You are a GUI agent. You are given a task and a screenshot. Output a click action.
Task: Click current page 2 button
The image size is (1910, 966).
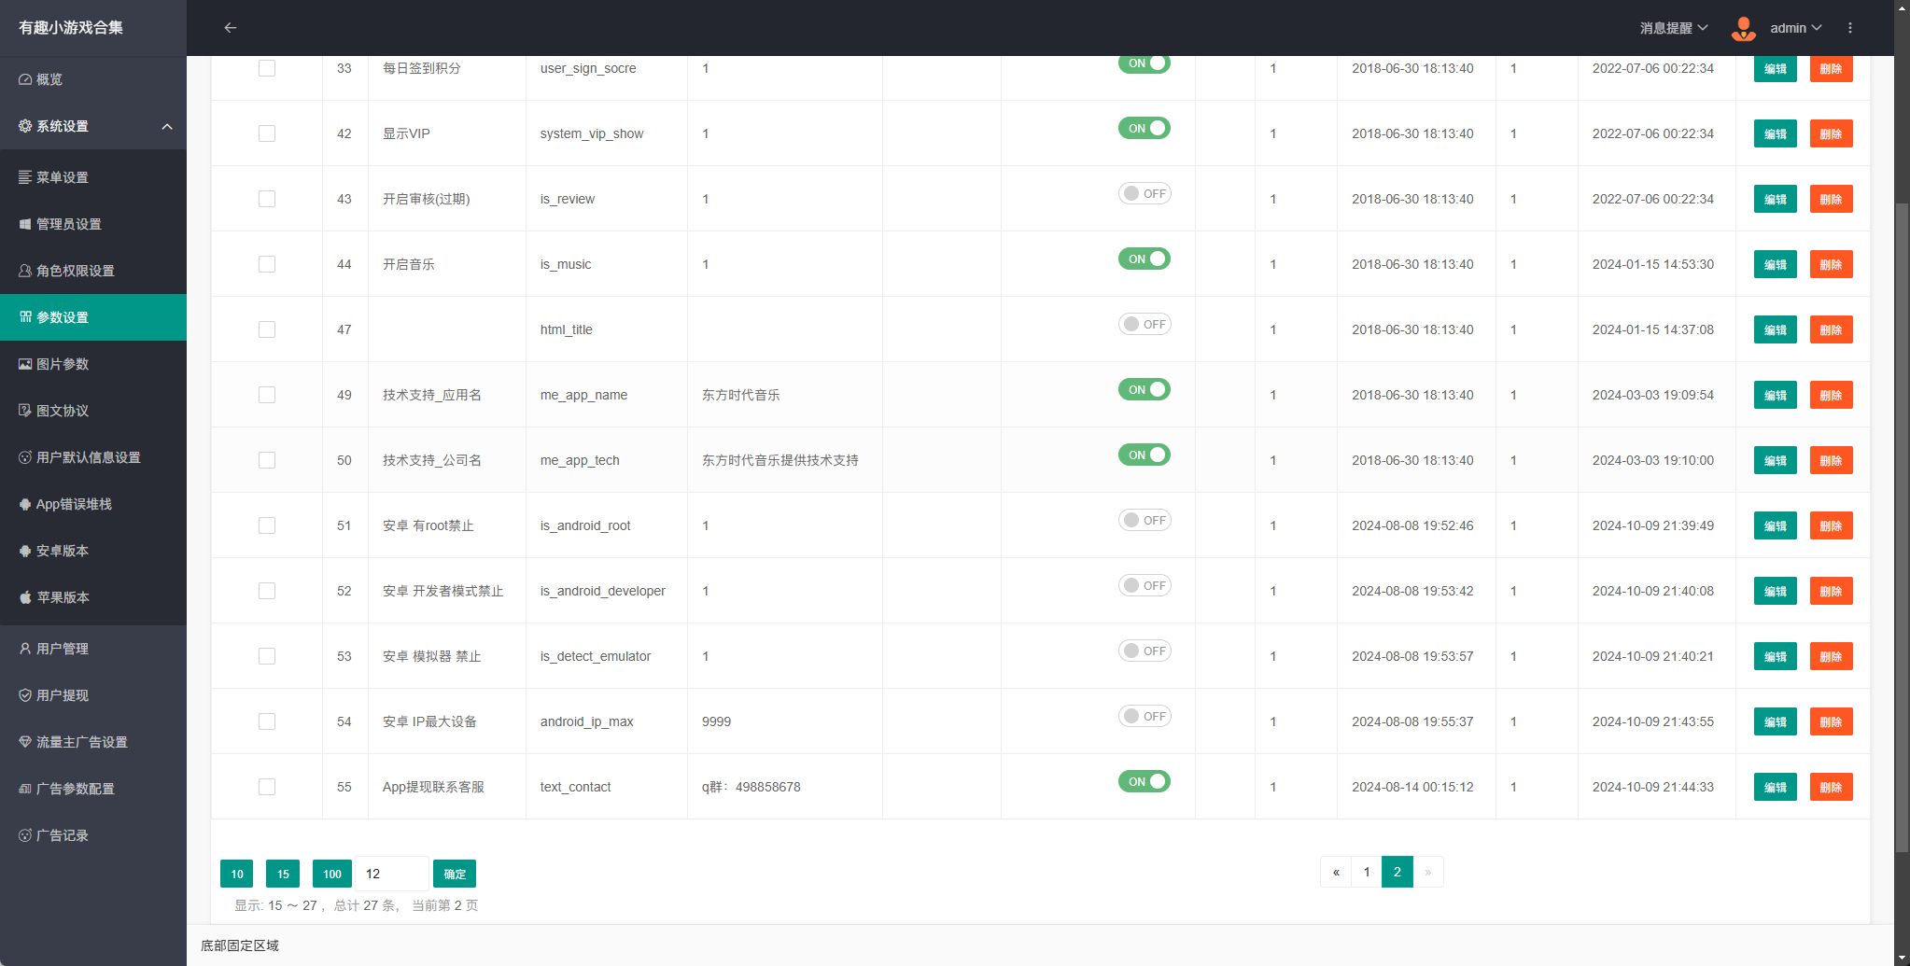(x=1397, y=872)
